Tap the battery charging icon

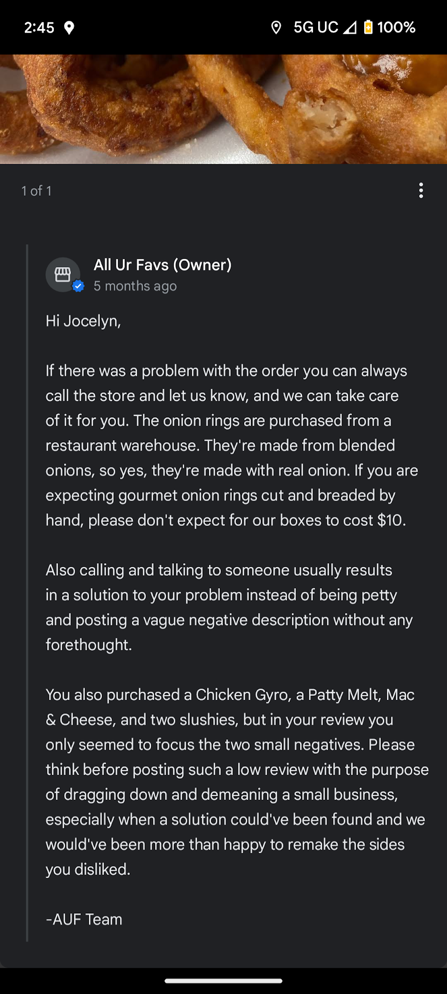pyautogui.click(x=368, y=27)
